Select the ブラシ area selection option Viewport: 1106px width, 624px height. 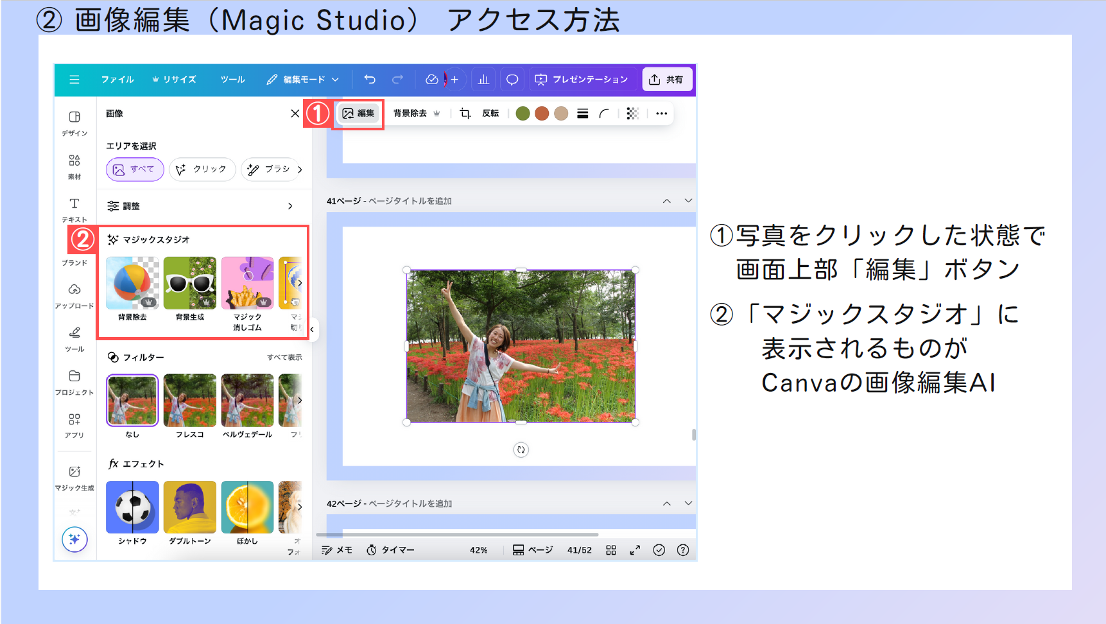click(270, 169)
